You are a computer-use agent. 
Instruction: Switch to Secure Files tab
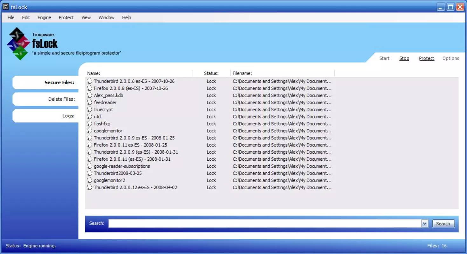pos(45,83)
